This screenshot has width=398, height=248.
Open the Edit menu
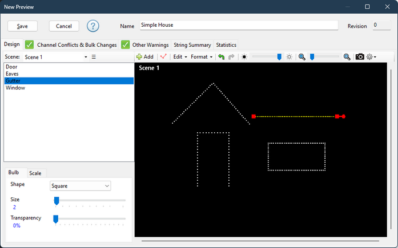pyautogui.click(x=180, y=57)
